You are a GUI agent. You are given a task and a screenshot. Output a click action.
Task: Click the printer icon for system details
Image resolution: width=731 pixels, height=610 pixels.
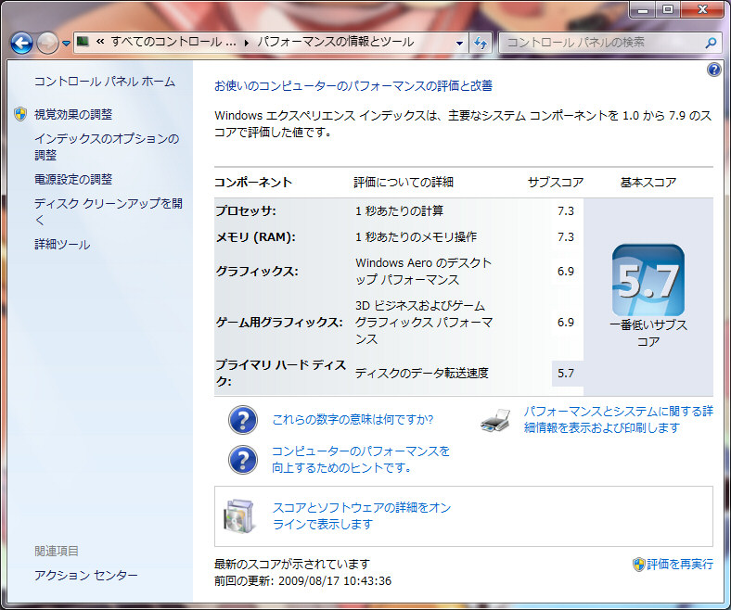tap(495, 420)
